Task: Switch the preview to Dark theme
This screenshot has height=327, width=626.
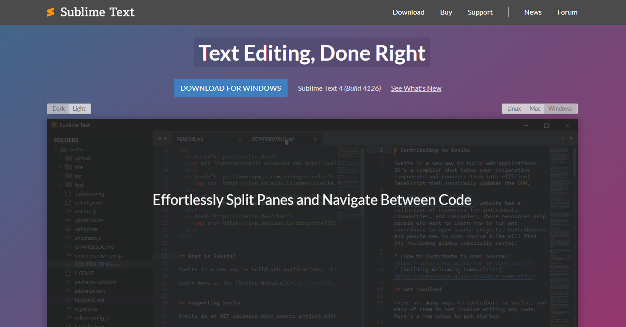Action: pyautogui.click(x=58, y=109)
